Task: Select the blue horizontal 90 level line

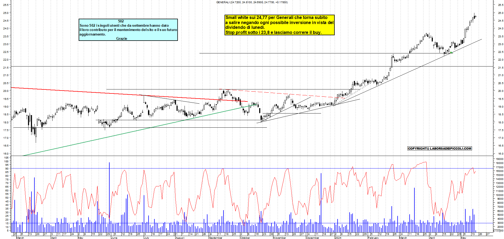Action: (x=252, y=169)
